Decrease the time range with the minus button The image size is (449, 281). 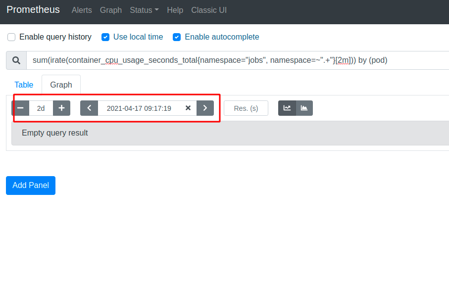pyautogui.click(x=20, y=108)
